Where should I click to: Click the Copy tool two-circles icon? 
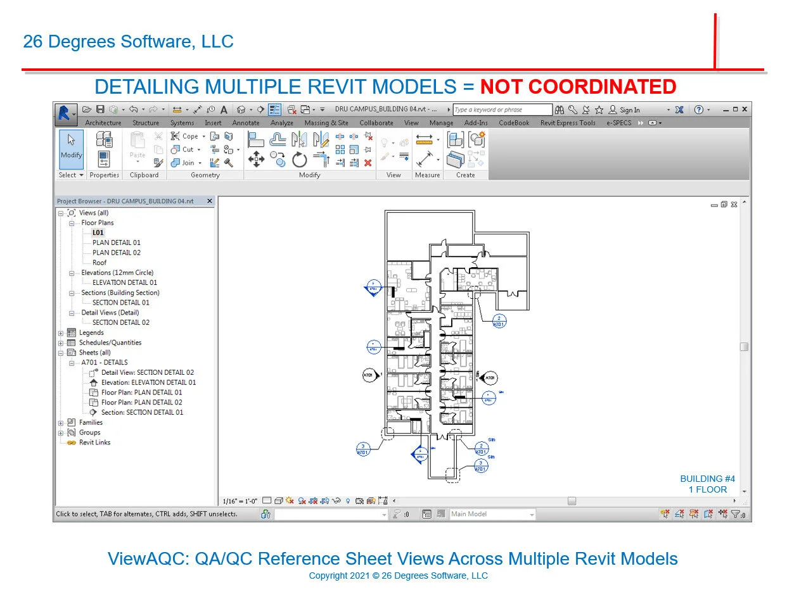click(x=278, y=159)
